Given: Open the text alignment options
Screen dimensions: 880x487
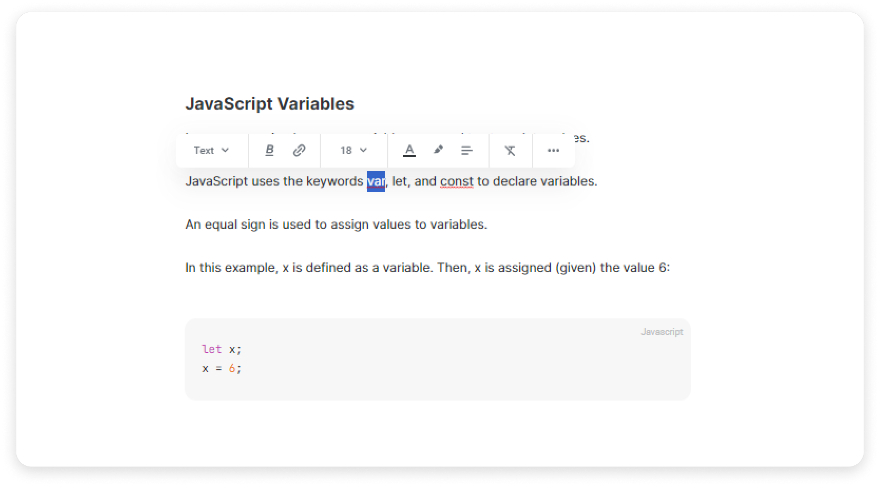Looking at the screenshot, I should (466, 150).
